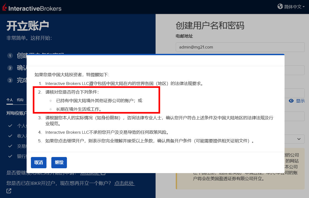Click text 您是否已在IBKR开过户
This screenshot has width=309, height=198.
[59, 183]
